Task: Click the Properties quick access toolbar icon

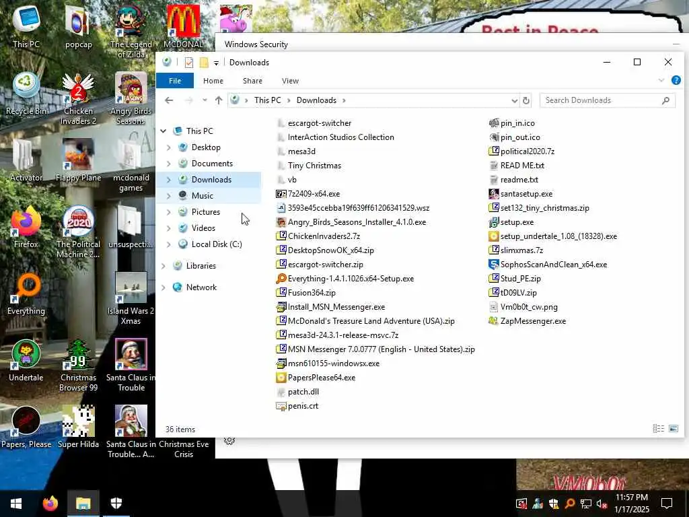Action: 189,63
